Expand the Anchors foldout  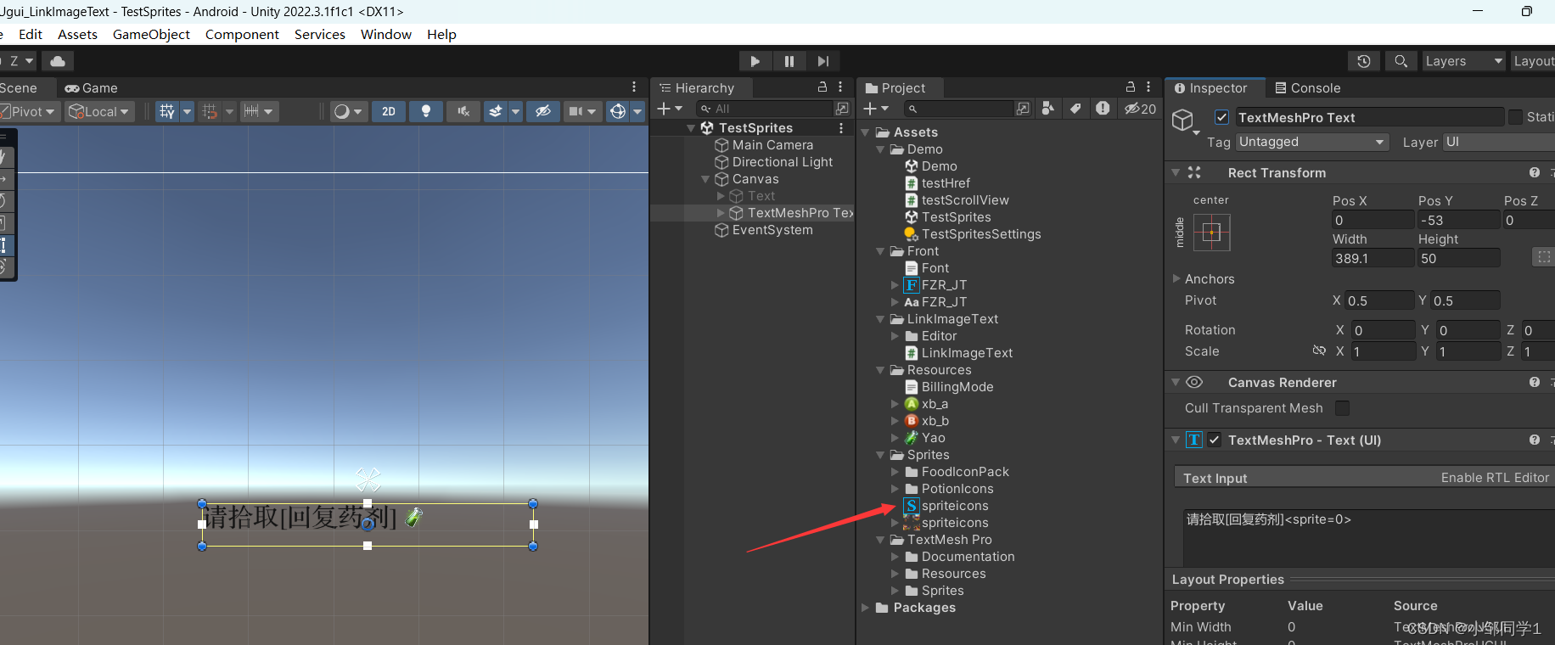click(1176, 278)
